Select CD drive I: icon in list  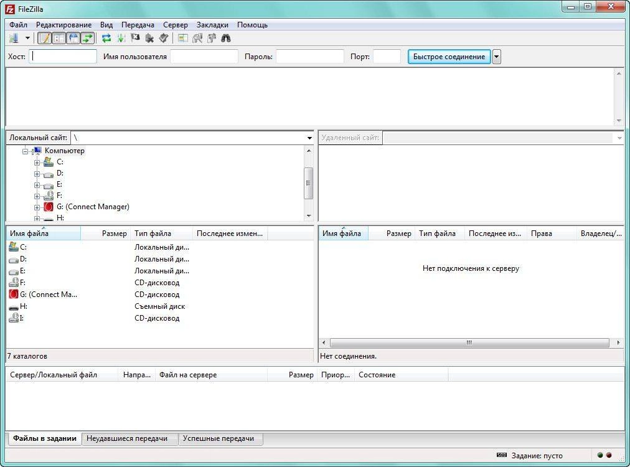pyautogui.click(x=14, y=318)
